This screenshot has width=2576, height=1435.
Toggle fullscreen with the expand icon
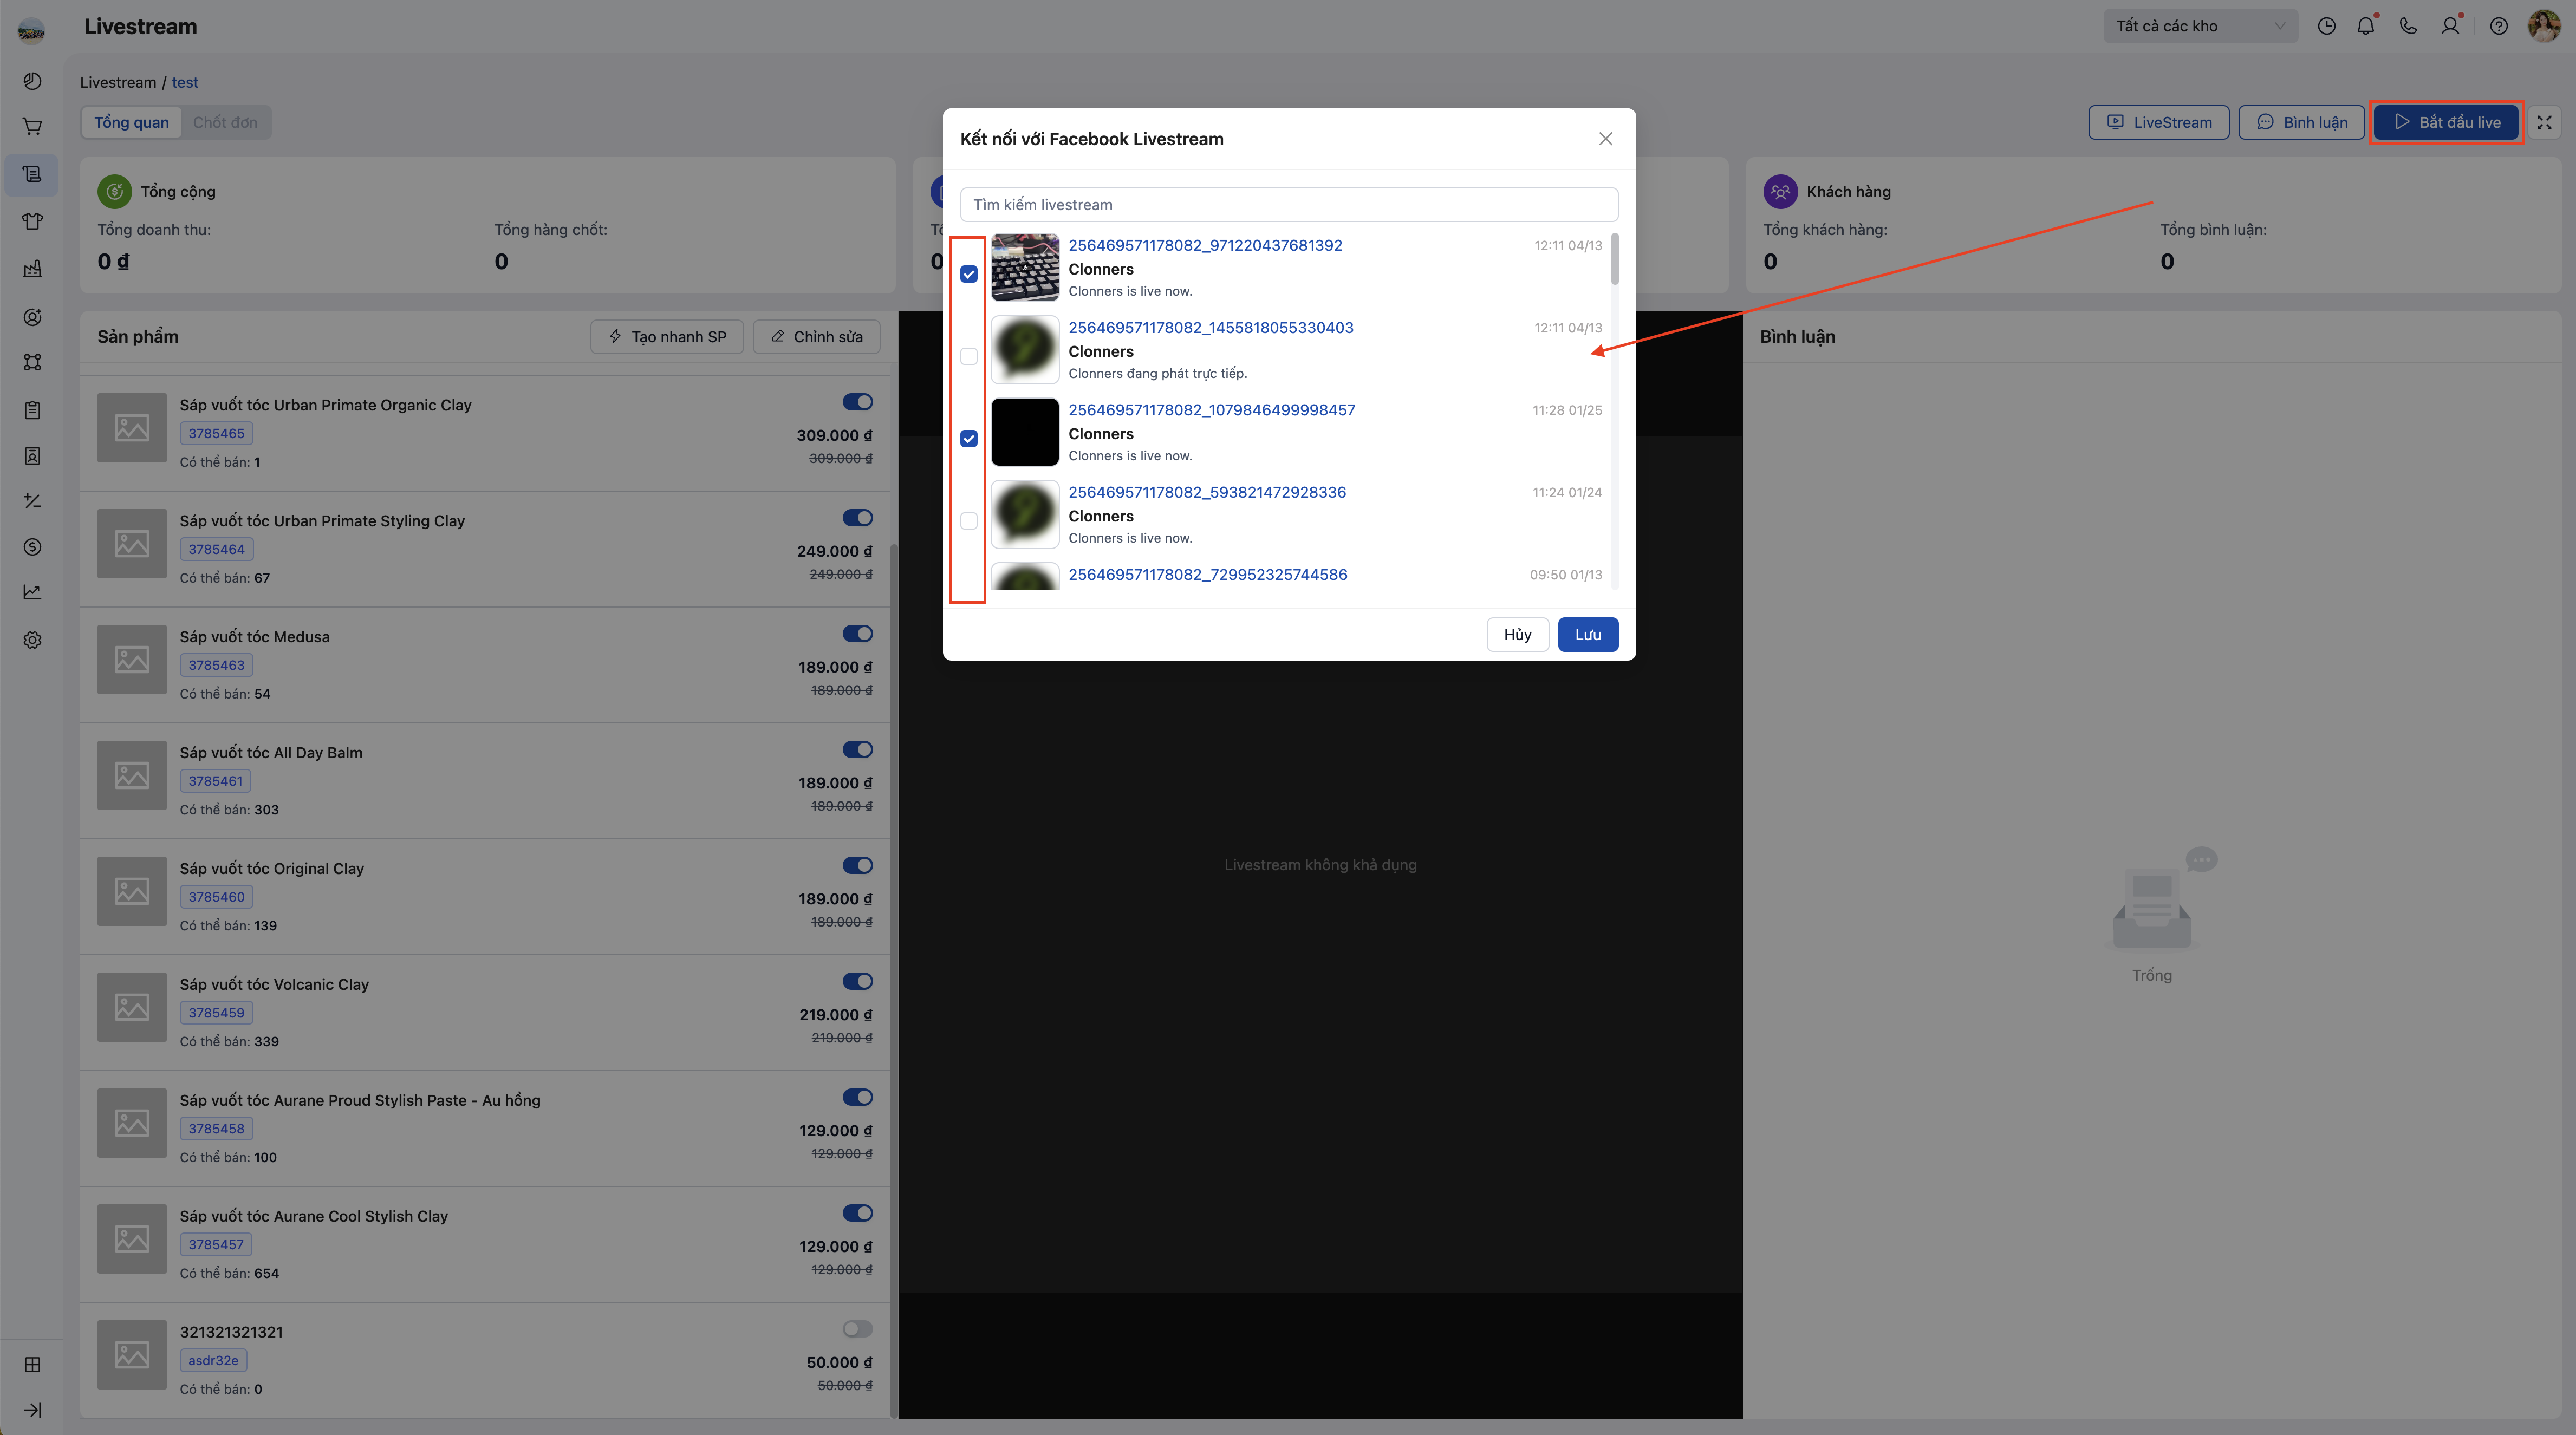click(x=2544, y=122)
